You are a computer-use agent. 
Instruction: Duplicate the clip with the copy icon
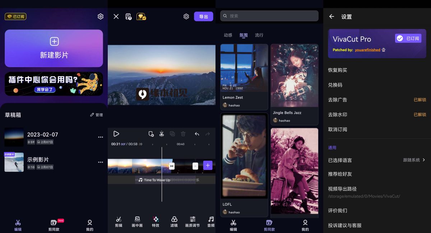[x=172, y=134]
